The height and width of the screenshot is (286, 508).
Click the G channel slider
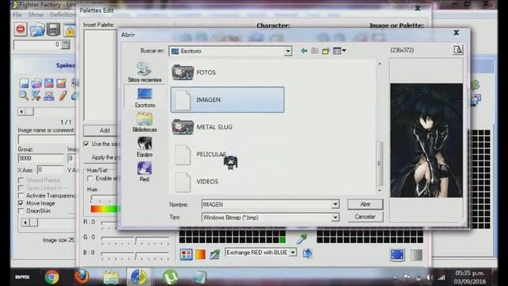(x=135, y=240)
